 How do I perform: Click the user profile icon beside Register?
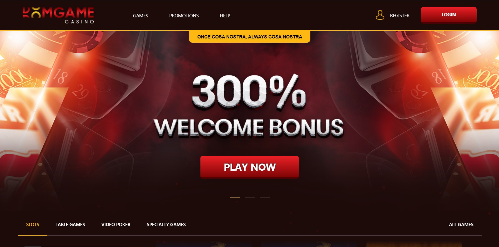[380, 15]
